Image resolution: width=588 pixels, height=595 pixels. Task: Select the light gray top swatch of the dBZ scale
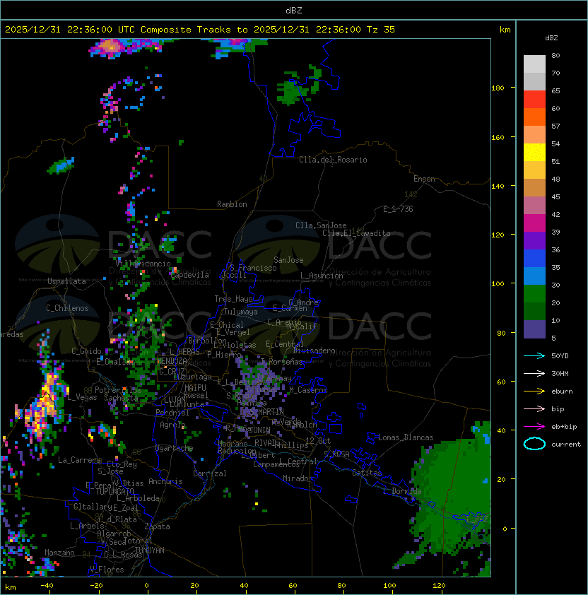click(534, 64)
